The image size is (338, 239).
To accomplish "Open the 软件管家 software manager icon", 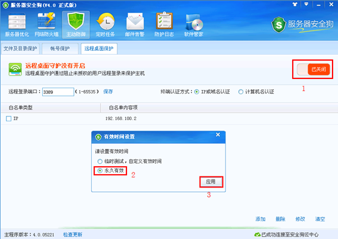I will pyautogui.click(x=194, y=25).
